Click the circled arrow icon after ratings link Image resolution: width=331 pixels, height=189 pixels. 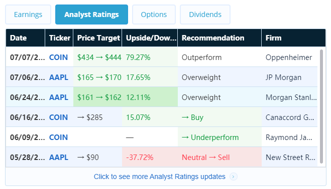(233, 176)
